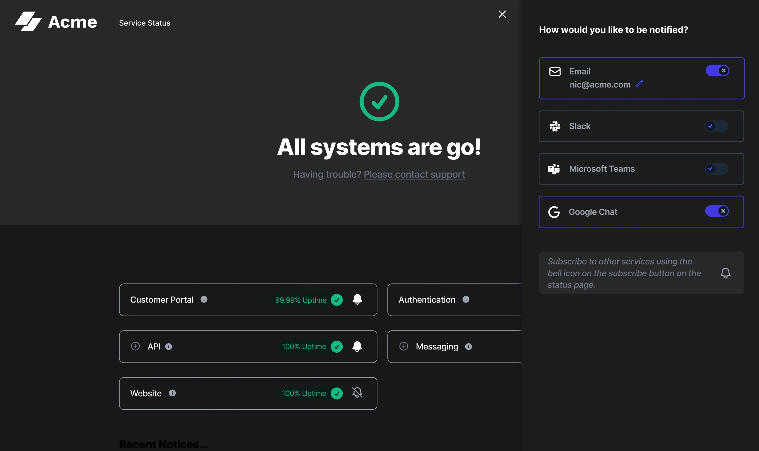
Task: Select the Slack icon
Action: pyautogui.click(x=555, y=126)
